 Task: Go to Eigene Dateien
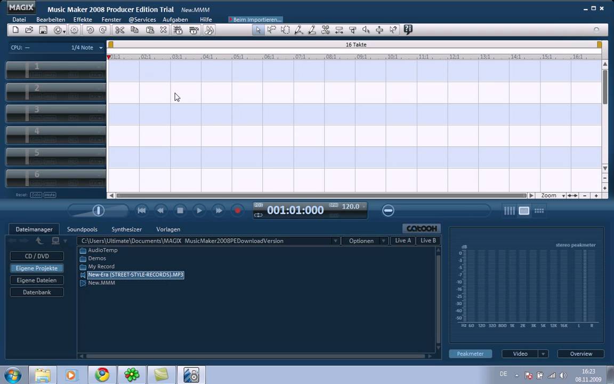(37, 280)
